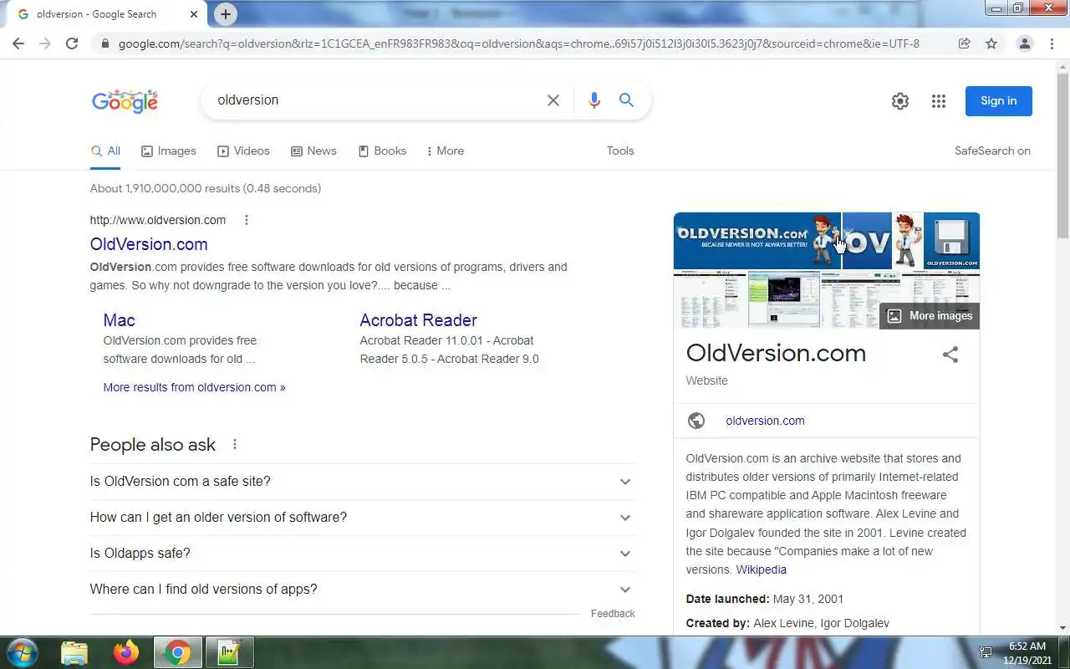Click the More images button

(x=930, y=316)
